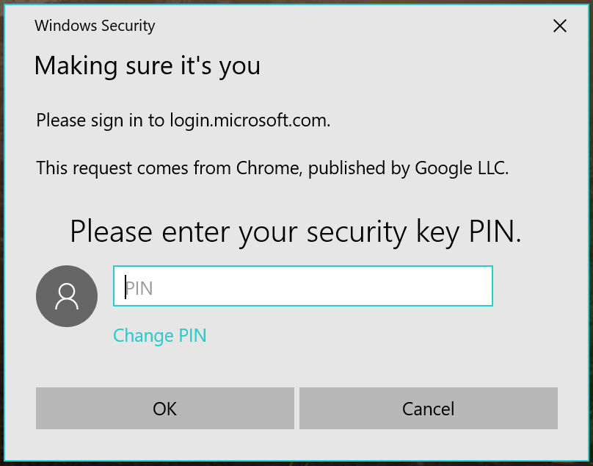The width and height of the screenshot is (593, 466).
Task: Click the Google LLC publisher name
Action: point(461,168)
